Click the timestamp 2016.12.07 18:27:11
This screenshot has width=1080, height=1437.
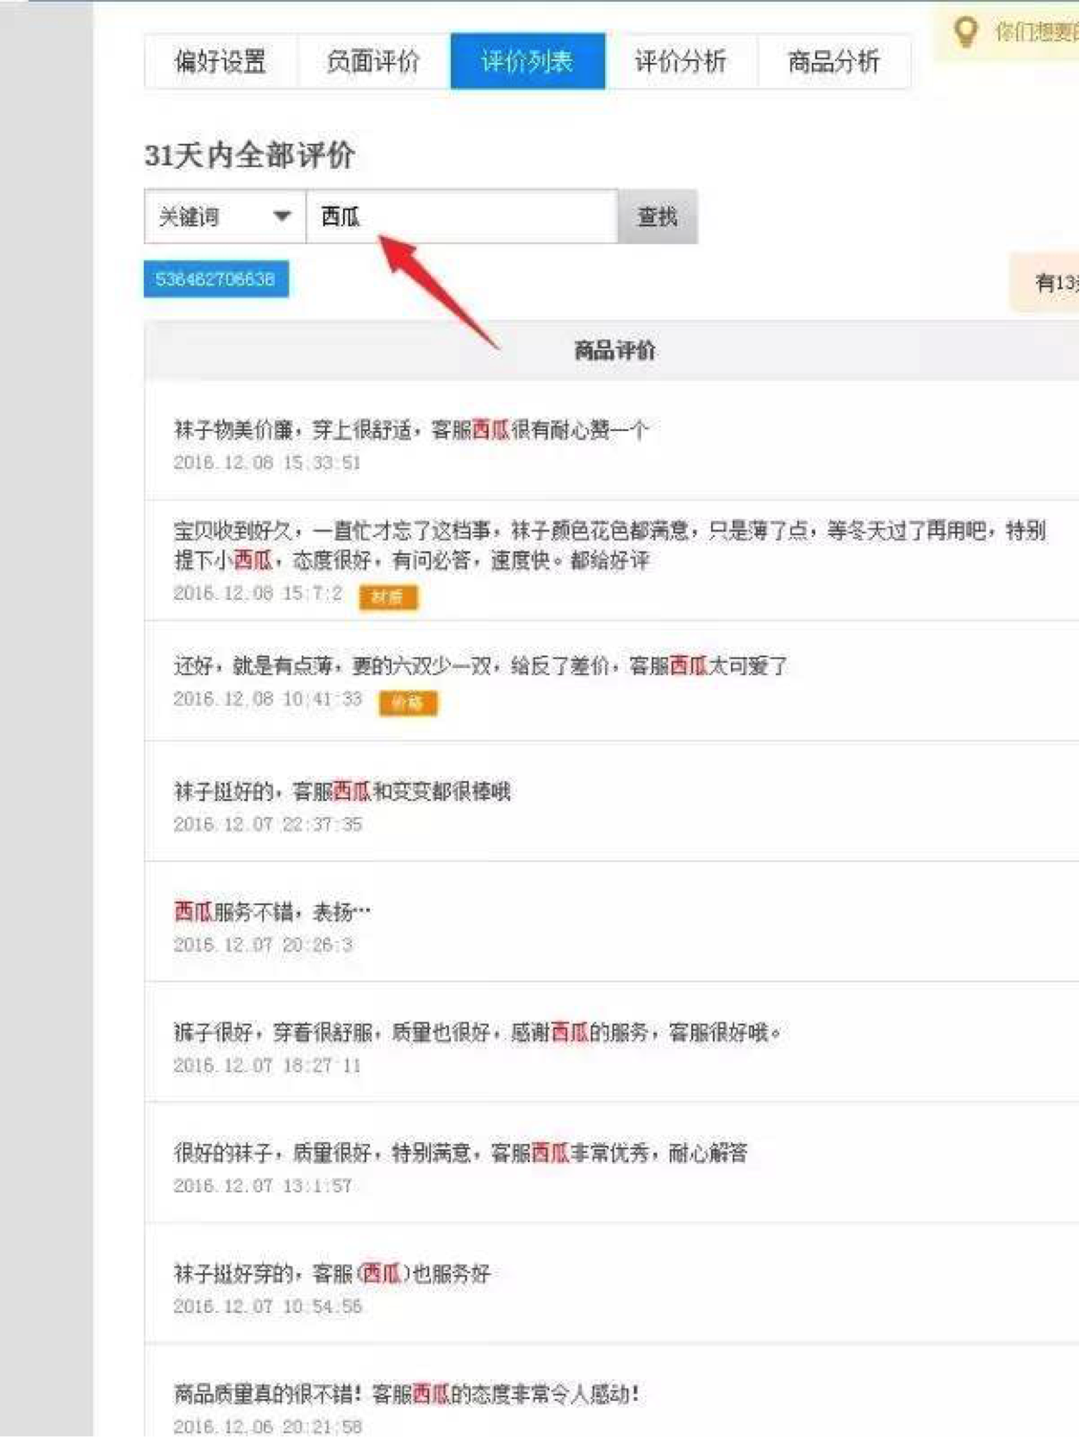tap(267, 1065)
